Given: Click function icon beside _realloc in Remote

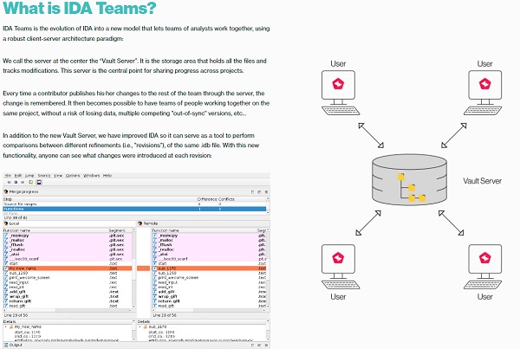Looking at the screenshot, I should (x=154, y=249).
